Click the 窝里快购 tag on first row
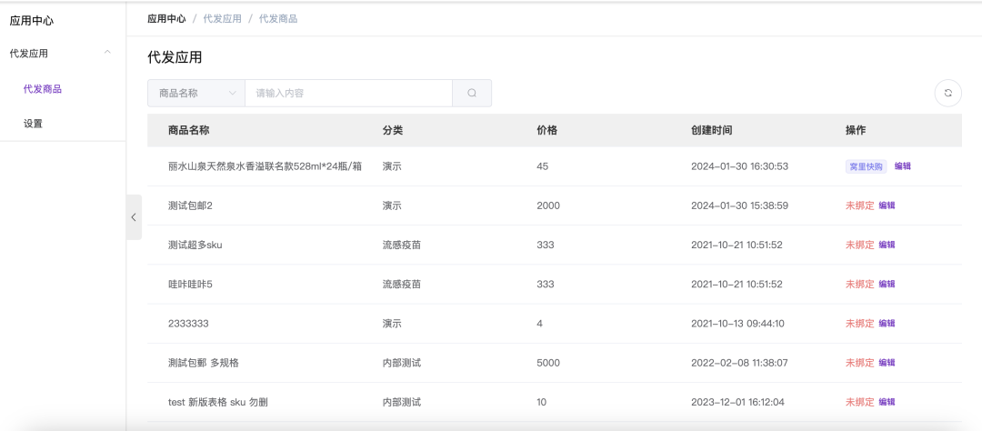The width and height of the screenshot is (982, 431). pos(867,166)
